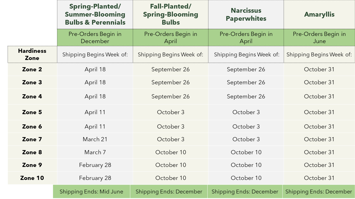This screenshot has height=199, width=355.
Task: Click the Zone 10 row label
Action: pos(32,178)
